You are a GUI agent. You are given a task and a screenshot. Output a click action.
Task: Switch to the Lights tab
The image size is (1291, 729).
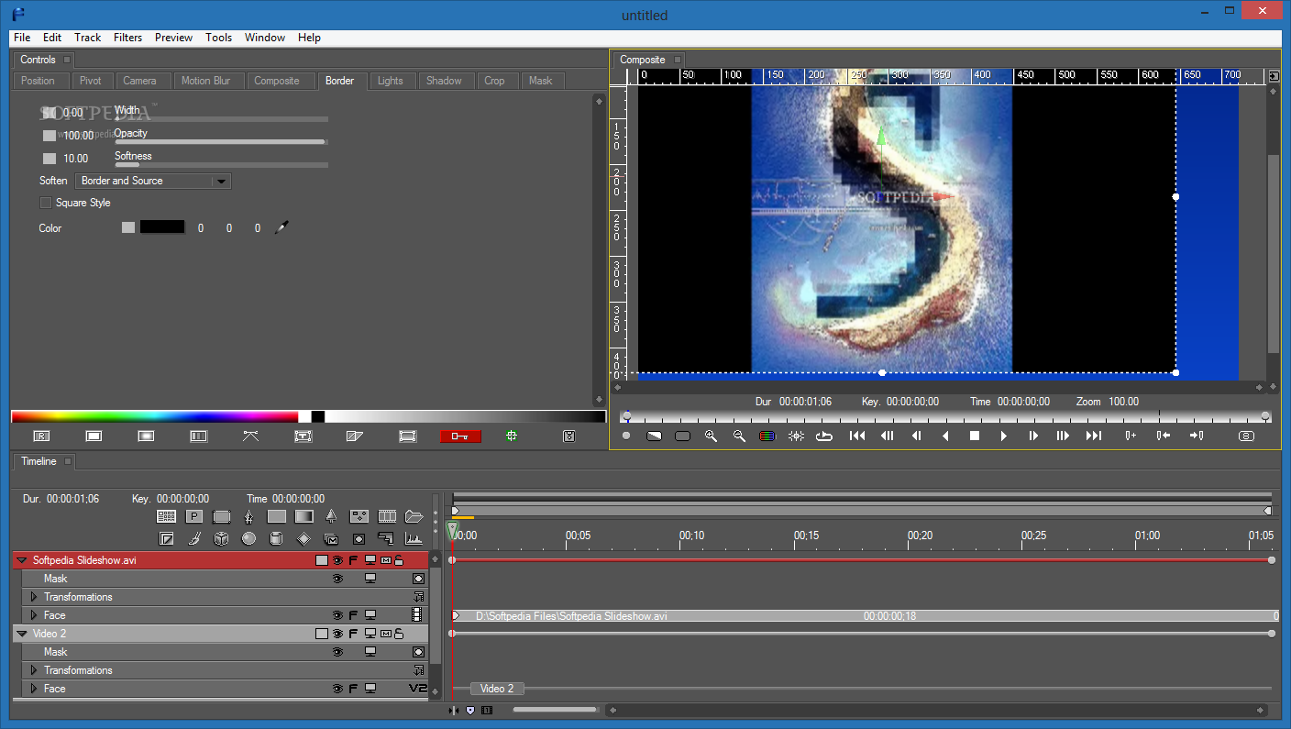(x=391, y=81)
